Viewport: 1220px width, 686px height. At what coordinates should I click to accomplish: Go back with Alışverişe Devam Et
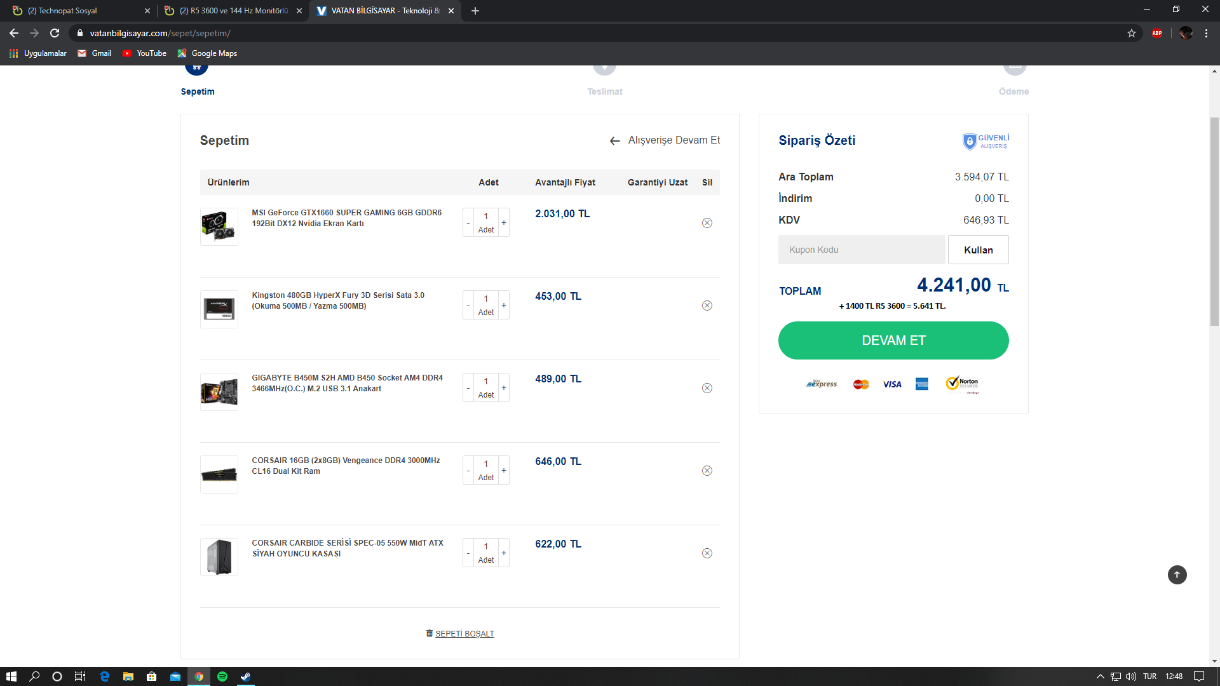click(x=665, y=140)
